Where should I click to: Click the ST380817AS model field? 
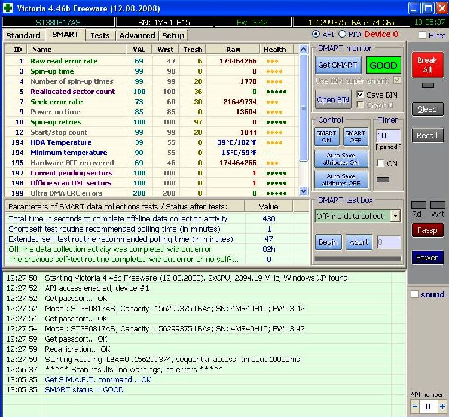click(58, 22)
